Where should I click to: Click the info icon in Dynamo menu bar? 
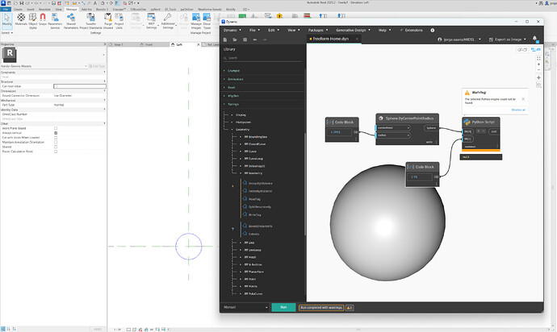point(433,30)
